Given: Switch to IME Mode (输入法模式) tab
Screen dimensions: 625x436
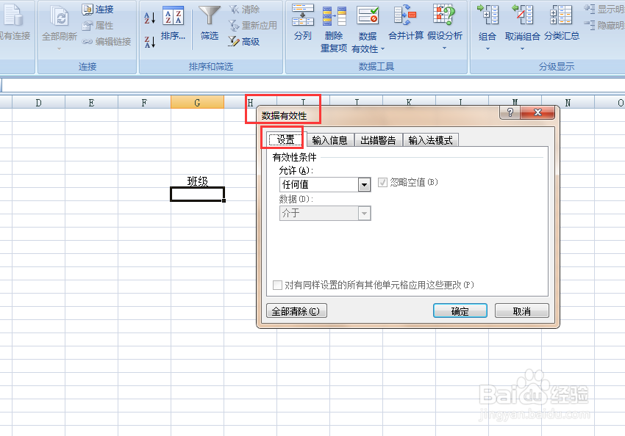Looking at the screenshot, I should [x=430, y=140].
